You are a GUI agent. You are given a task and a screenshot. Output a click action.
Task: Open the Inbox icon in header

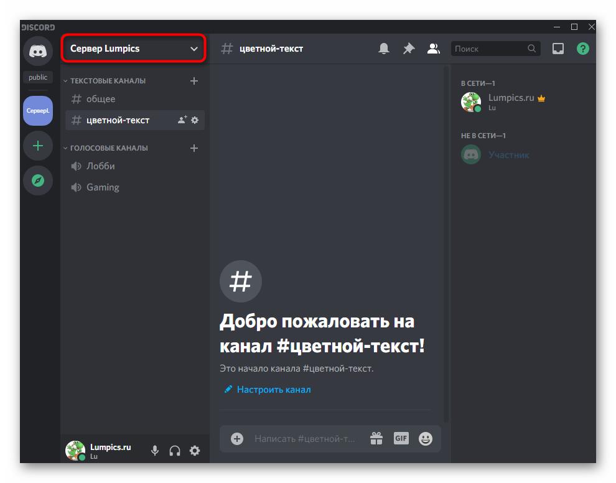coord(558,49)
